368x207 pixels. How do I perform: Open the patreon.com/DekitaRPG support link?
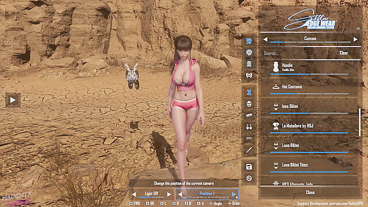point(346,204)
